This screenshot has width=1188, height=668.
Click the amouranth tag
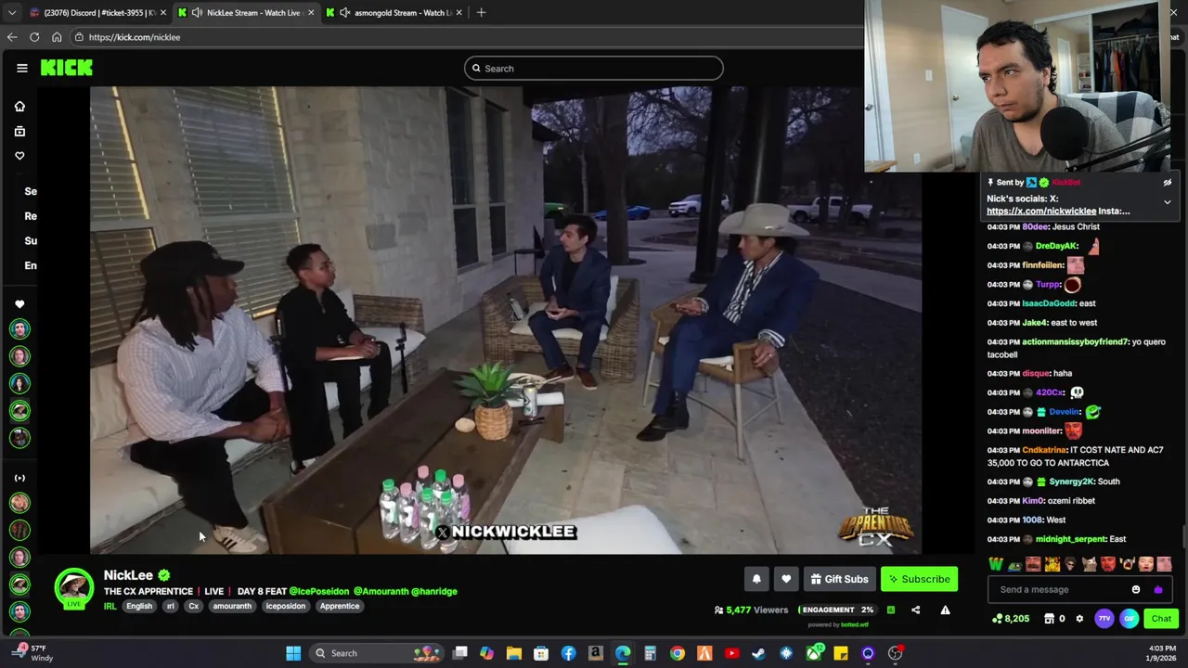coord(232,606)
